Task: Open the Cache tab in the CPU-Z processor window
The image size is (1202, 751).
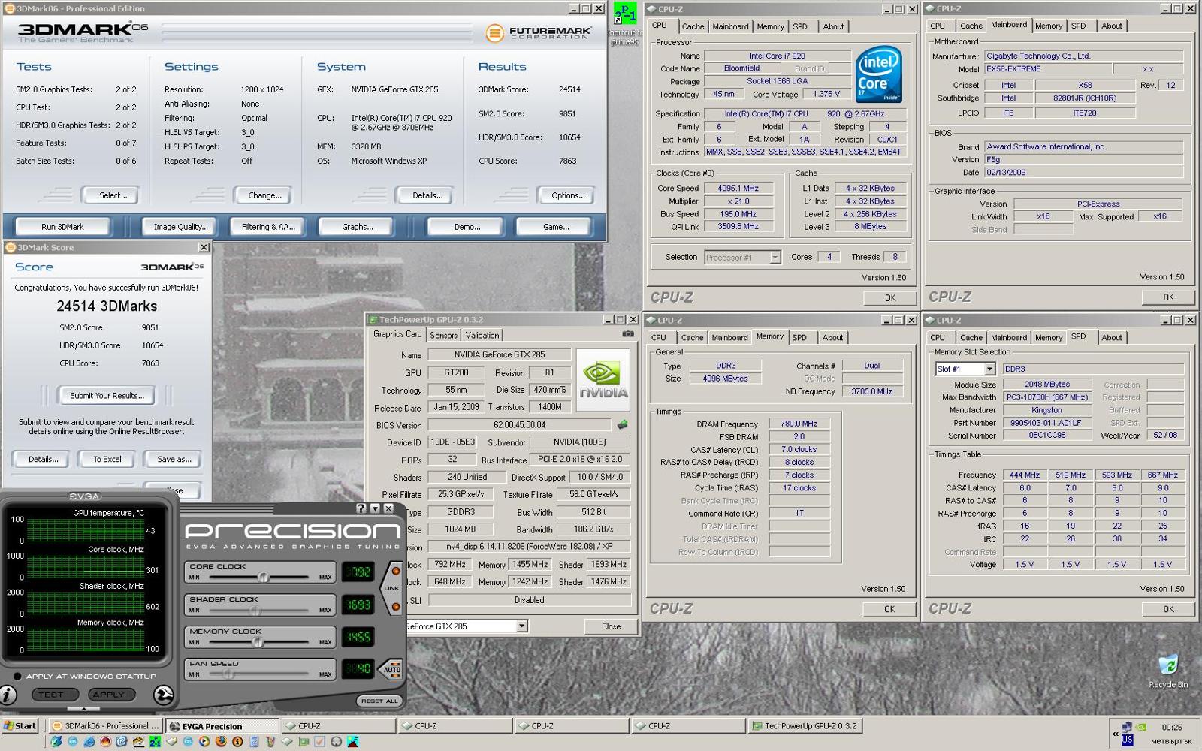Action: pyautogui.click(x=693, y=26)
